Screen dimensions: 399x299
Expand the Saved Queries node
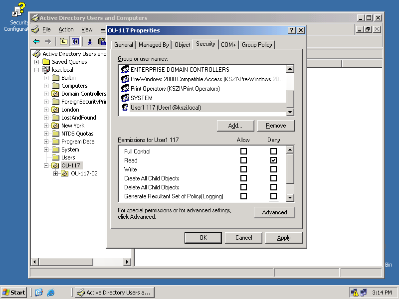pyautogui.click(x=36, y=62)
